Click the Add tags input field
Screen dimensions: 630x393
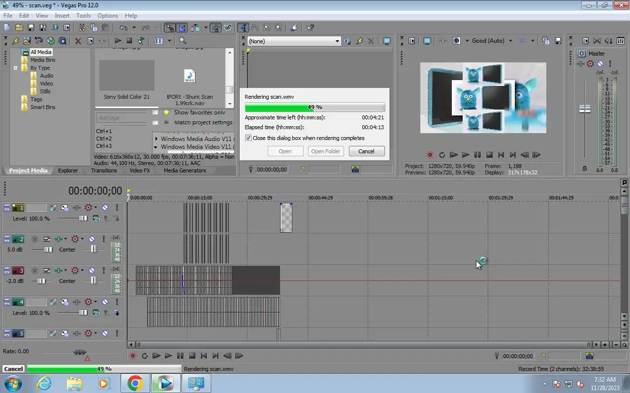(122, 118)
